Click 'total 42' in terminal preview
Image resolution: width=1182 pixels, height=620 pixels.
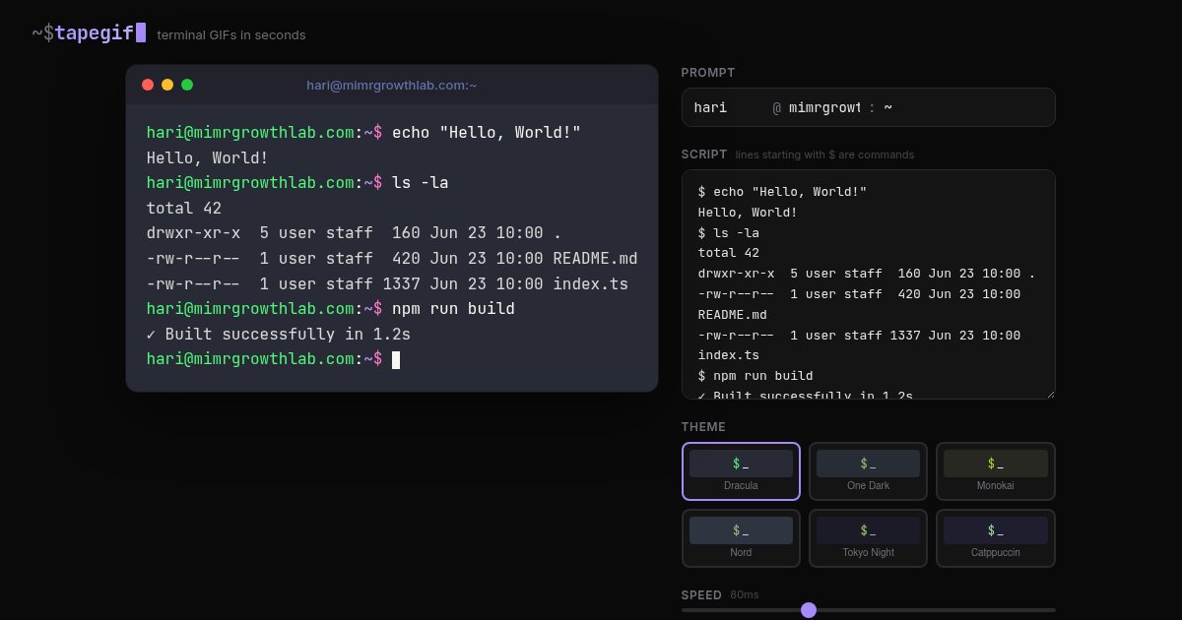(184, 208)
